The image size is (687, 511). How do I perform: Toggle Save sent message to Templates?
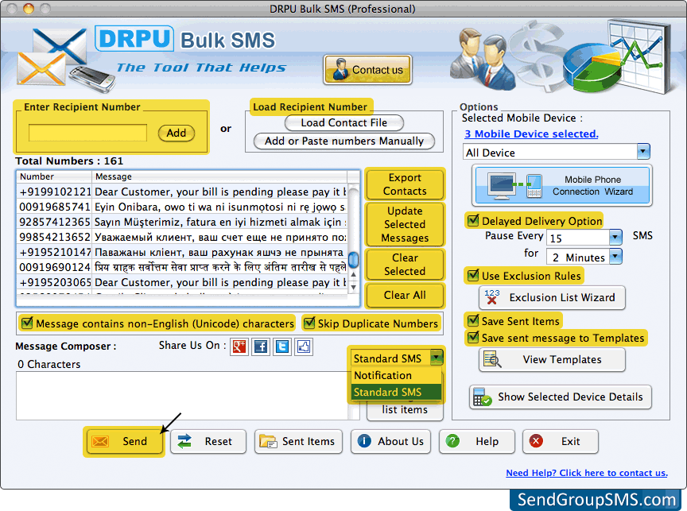click(473, 338)
